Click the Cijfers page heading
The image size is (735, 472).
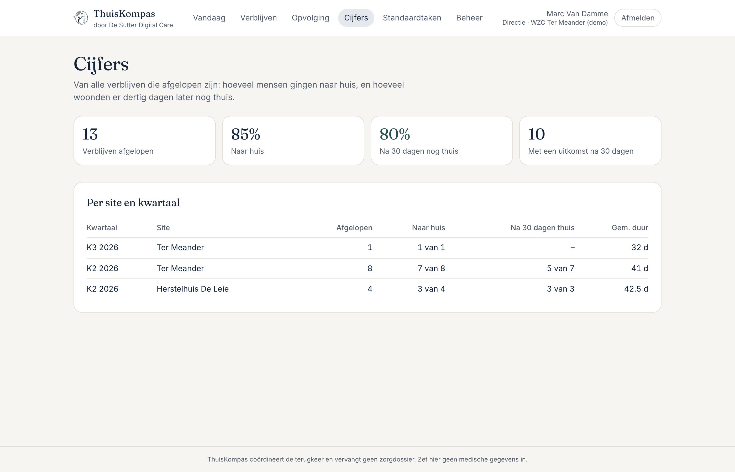(x=101, y=64)
